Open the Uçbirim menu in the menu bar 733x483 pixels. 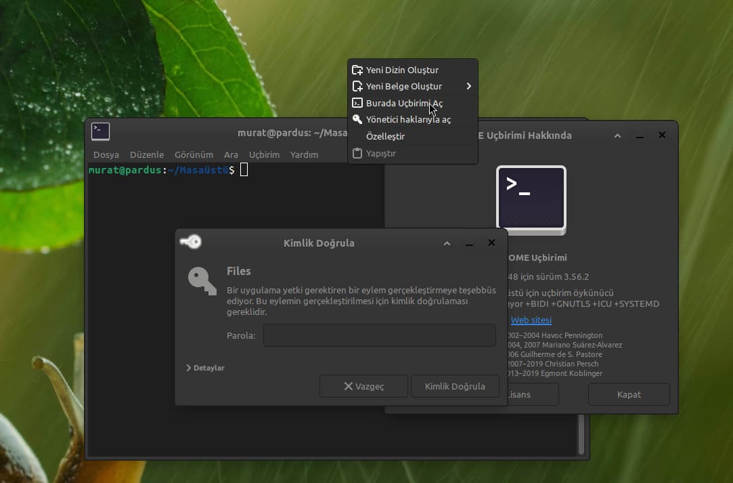[x=264, y=154]
